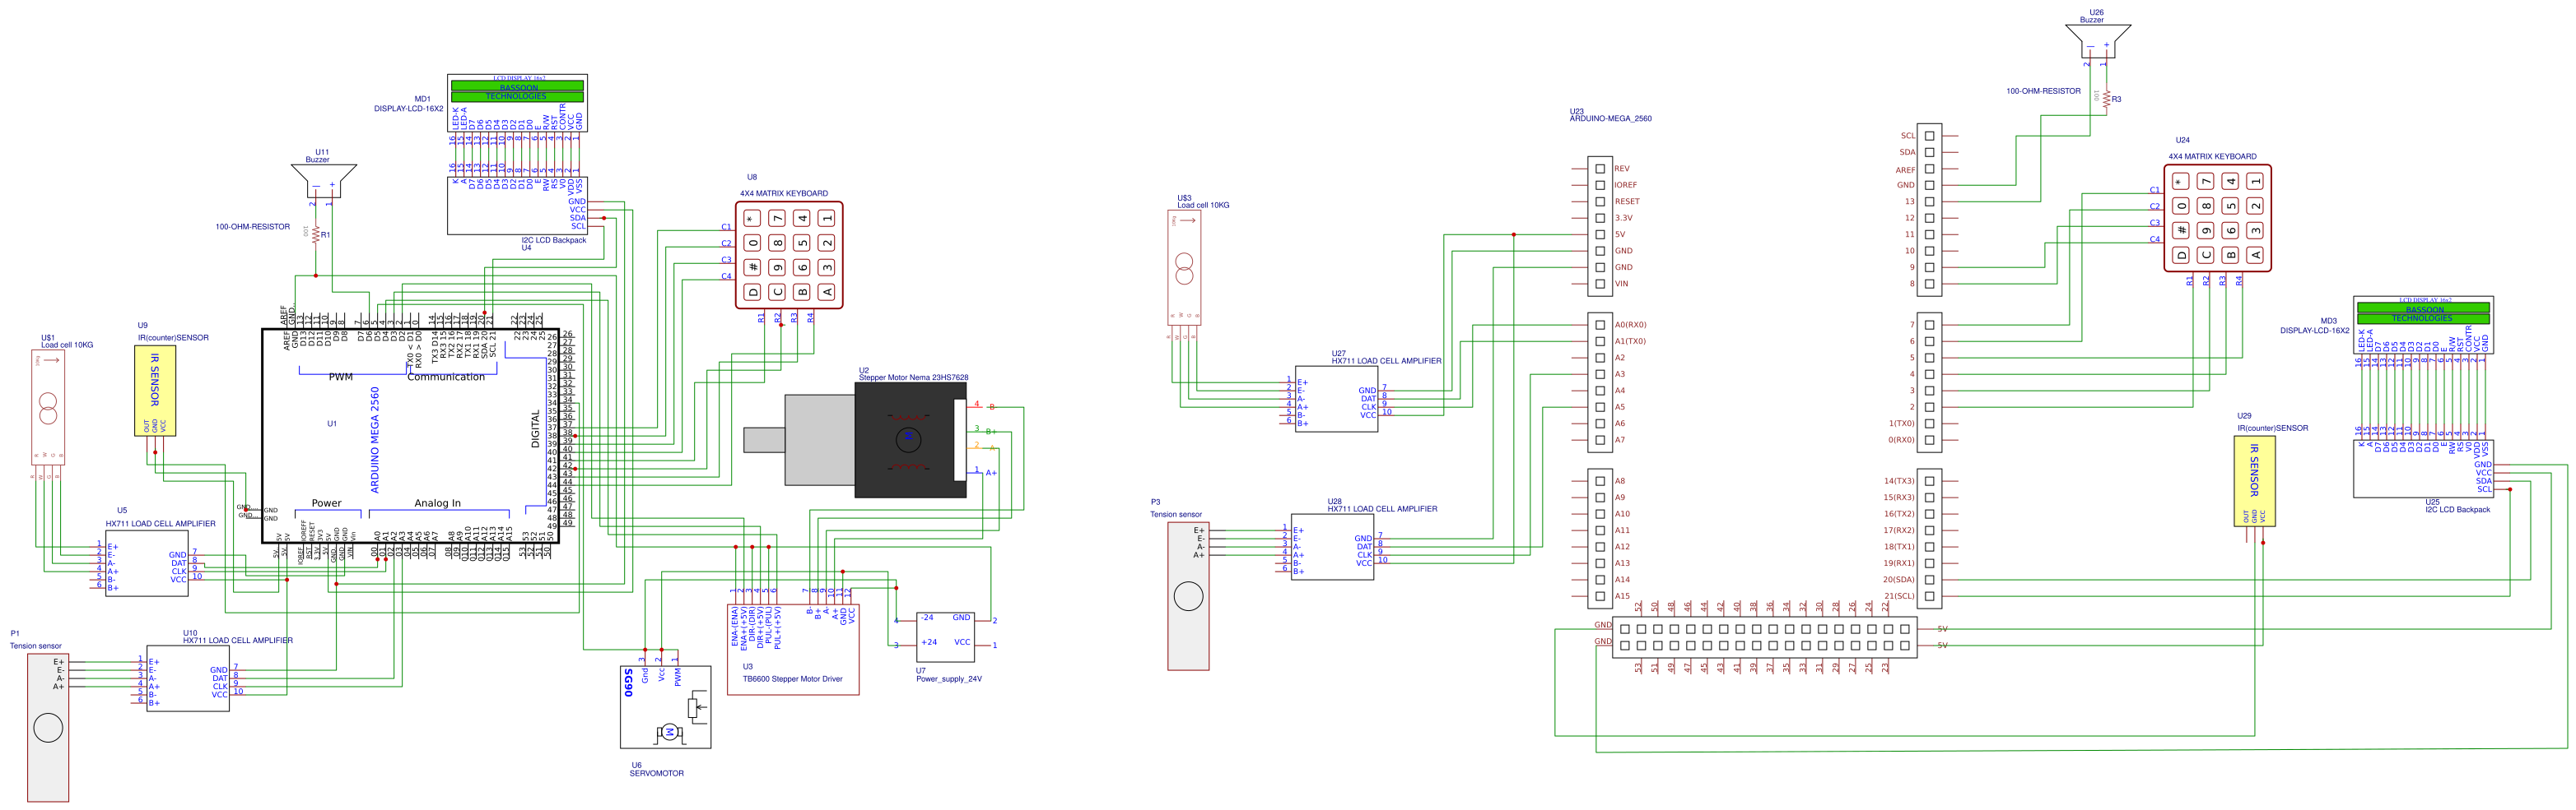Screen dimensions: 2576x810
Task: Select the R3 resistor symbol
Action: 2107,99
